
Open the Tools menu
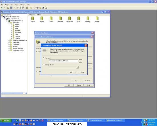pyautogui.click(x=17, y=5)
